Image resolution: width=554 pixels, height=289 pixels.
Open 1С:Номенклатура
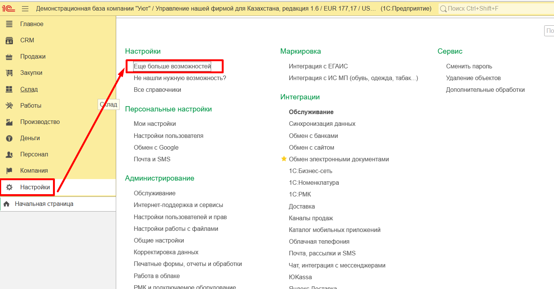click(314, 183)
